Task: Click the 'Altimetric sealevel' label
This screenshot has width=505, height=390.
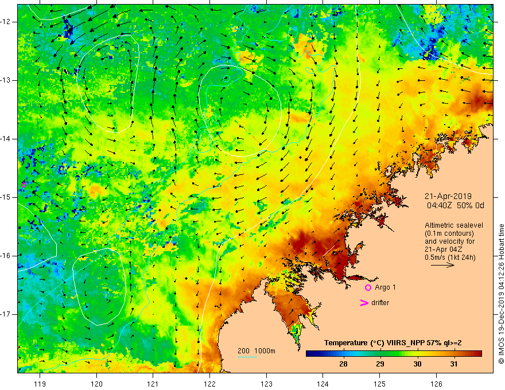Action: point(454,225)
